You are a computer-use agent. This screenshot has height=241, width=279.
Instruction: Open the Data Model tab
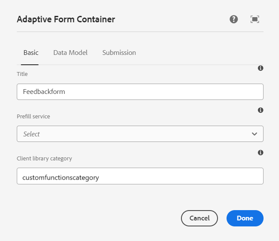pyautogui.click(x=70, y=53)
